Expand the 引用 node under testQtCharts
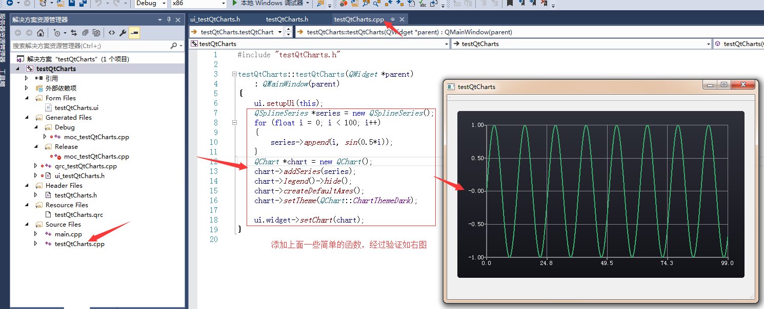764x309 pixels. point(27,78)
